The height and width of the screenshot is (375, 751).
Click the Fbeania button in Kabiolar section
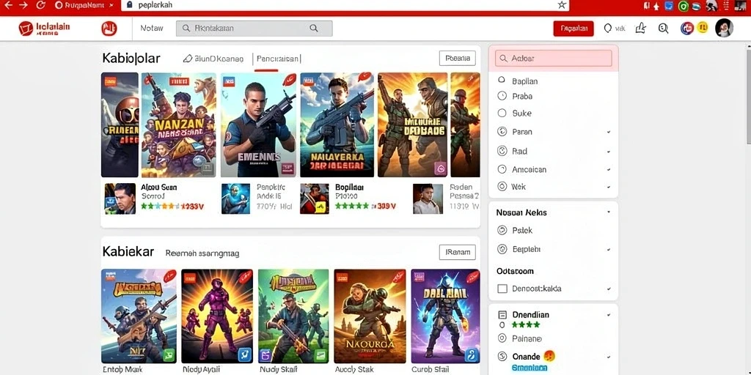pyautogui.click(x=458, y=59)
